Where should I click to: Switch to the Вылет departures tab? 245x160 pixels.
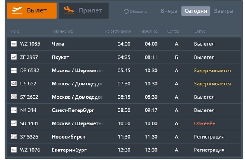point(32,11)
